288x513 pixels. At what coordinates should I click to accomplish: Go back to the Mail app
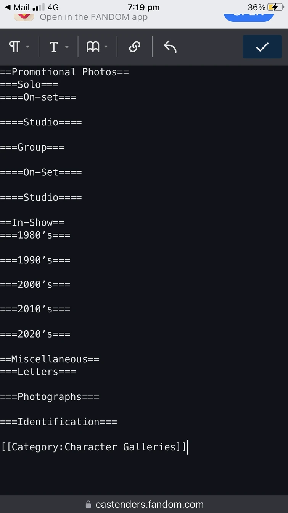pyautogui.click(x=18, y=7)
